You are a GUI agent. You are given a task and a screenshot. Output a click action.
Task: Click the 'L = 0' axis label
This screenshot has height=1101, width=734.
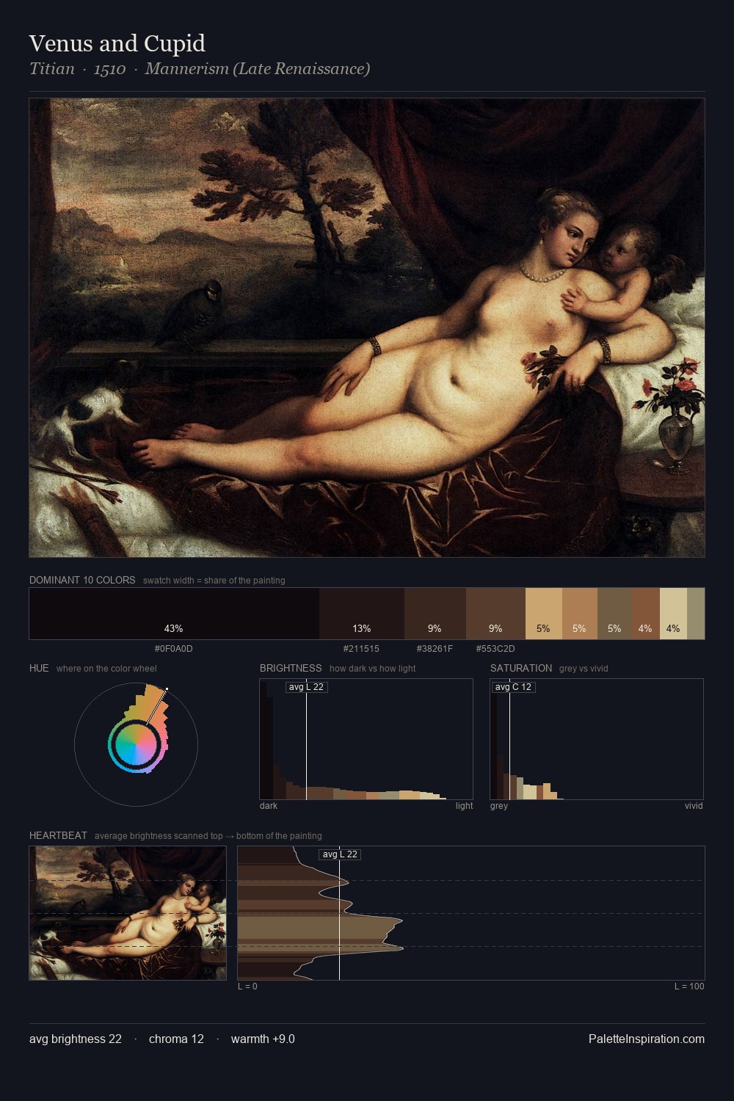click(x=247, y=986)
